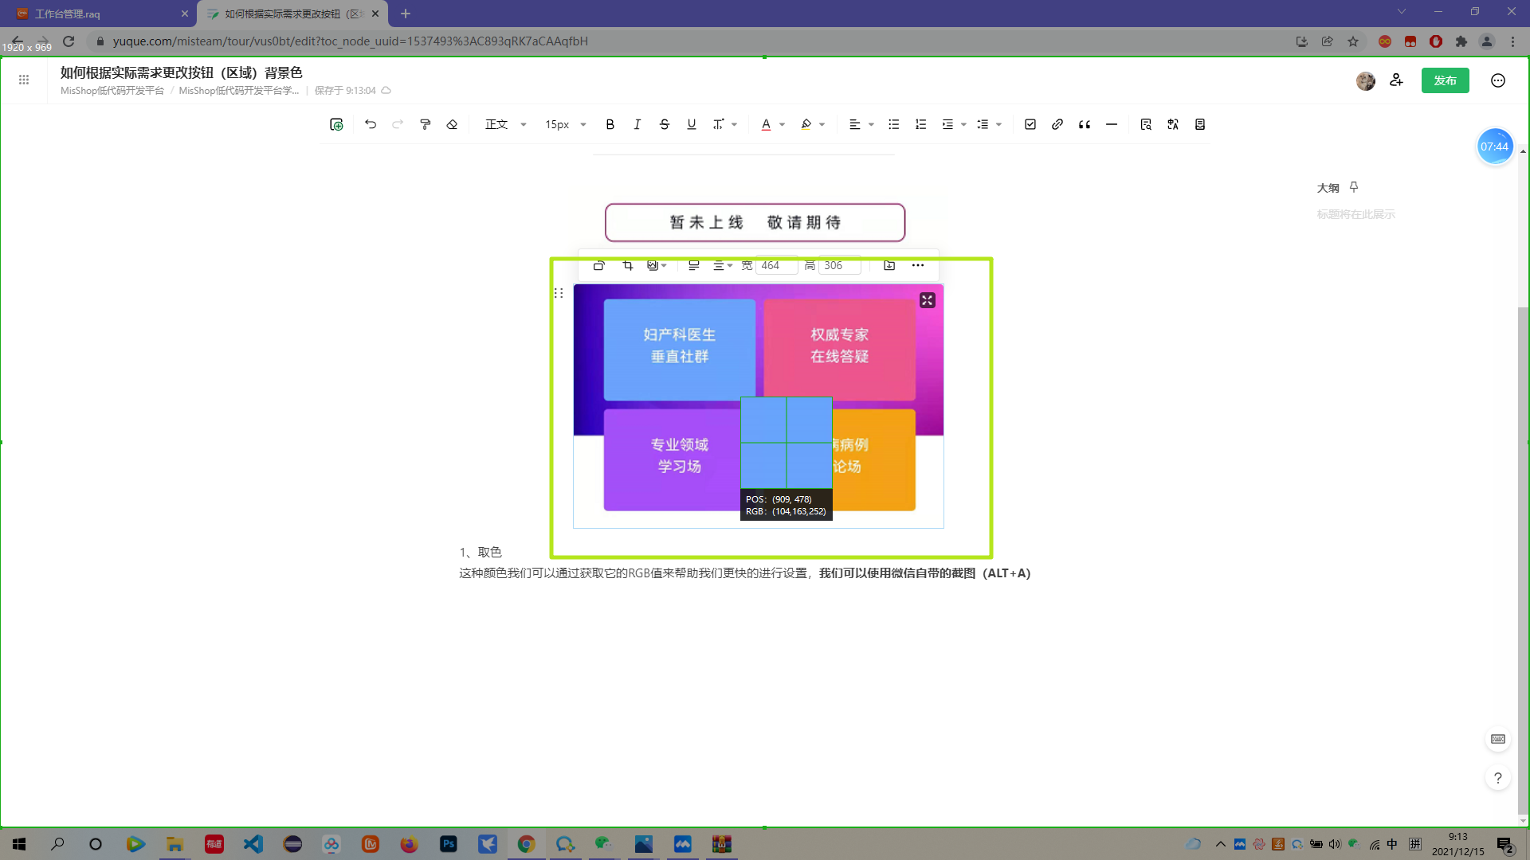Select the format painter tool
The image size is (1530, 860).
pyautogui.click(x=425, y=124)
